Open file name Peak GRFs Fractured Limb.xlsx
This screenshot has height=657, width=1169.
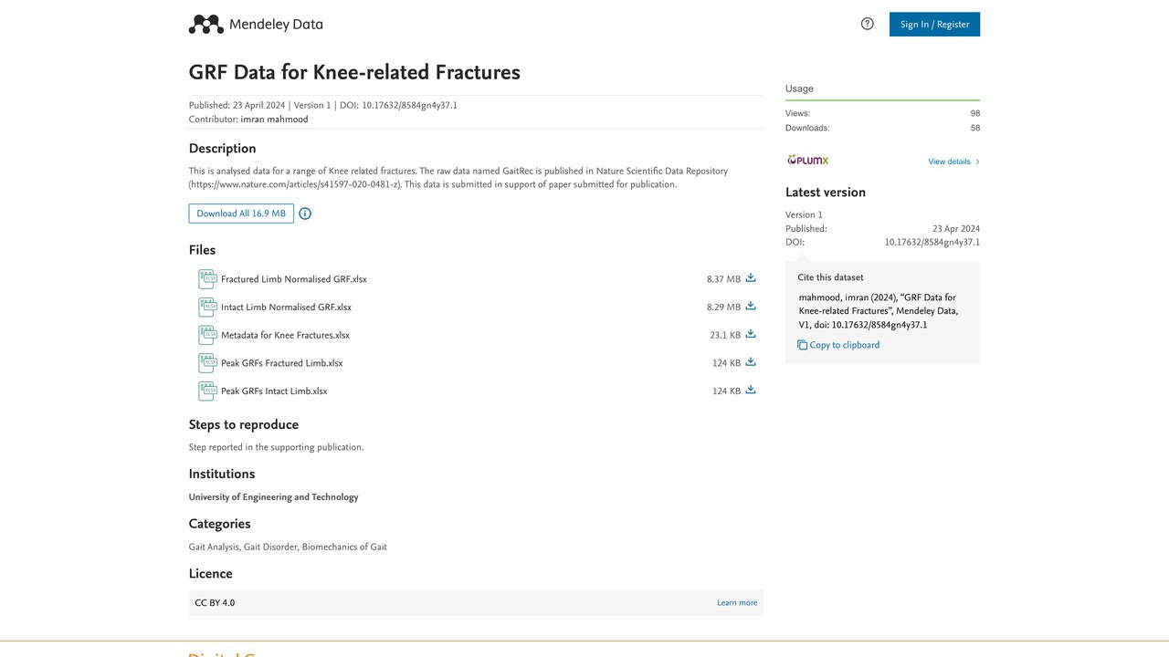pos(282,363)
